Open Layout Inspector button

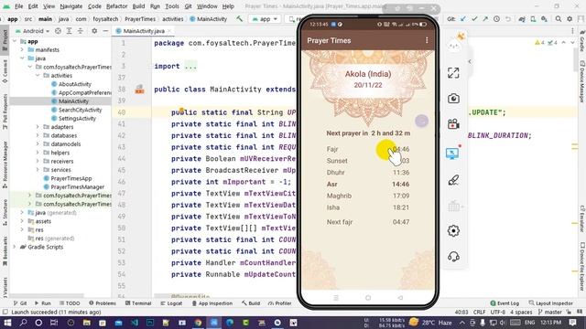551,303
